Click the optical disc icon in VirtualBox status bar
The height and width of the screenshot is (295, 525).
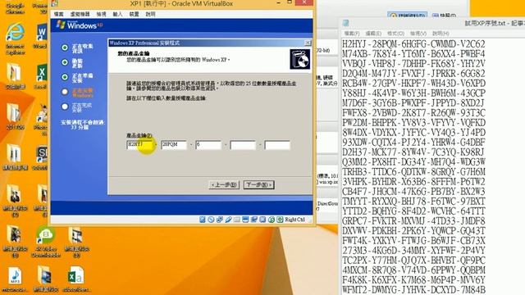coord(211,220)
